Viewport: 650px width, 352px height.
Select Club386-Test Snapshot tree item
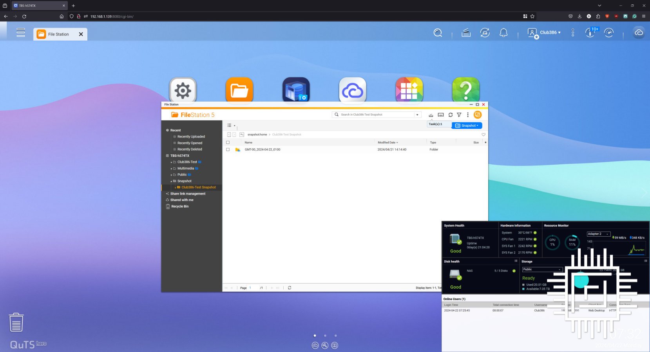pyautogui.click(x=198, y=187)
